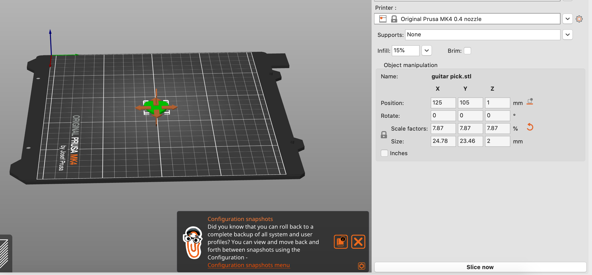Click the Object manipulation heading
This screenshot has width=592, height=275.
(411, 65)
